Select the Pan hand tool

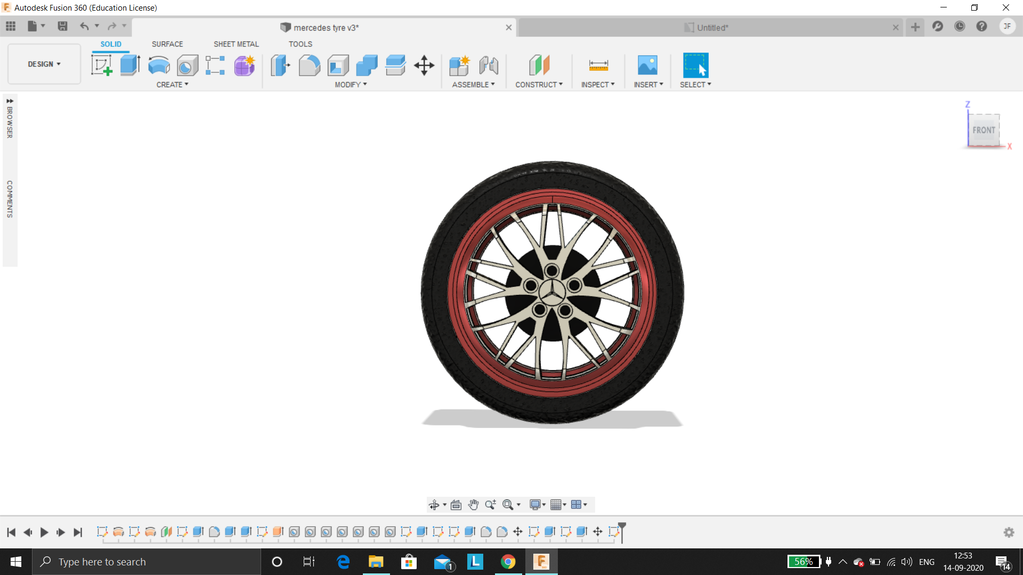pyautogui.click(x=474, y=505)
